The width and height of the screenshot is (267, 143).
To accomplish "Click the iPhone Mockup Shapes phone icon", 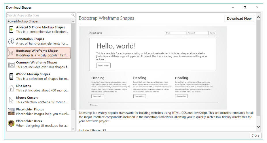I will (x=11, y=76).
